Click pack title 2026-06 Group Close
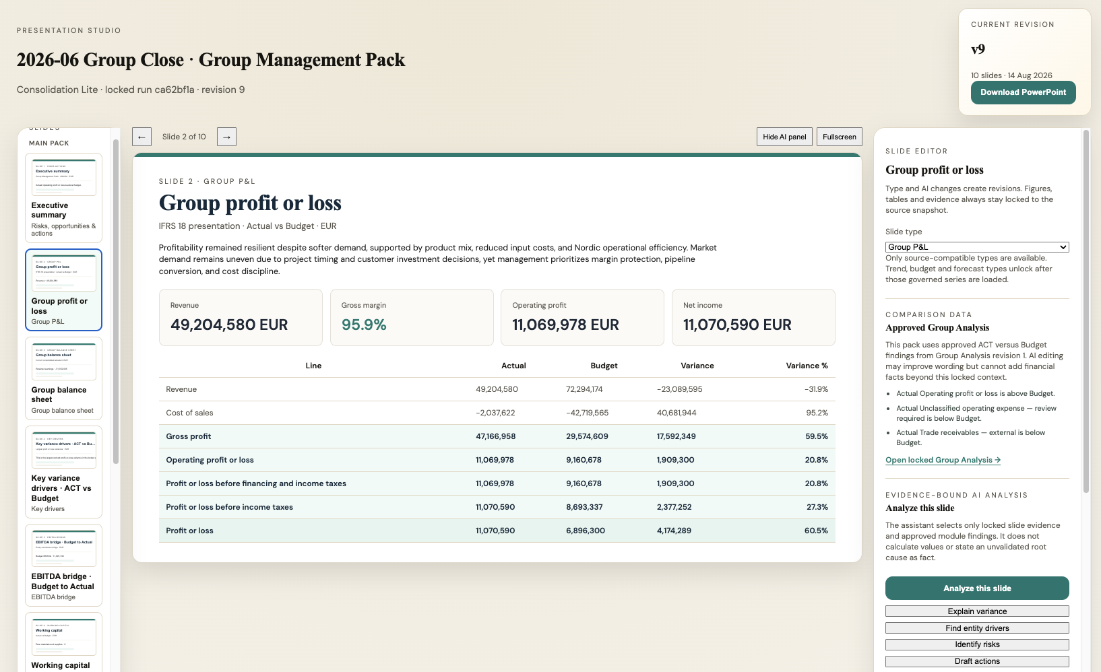Viewport: 1101px width, 672px height. [x=211, y=60]
